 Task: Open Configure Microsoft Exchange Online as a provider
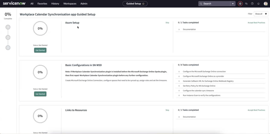click(x=204, y=76)
